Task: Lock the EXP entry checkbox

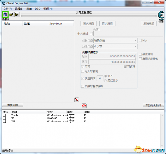Action: [4, 121]
